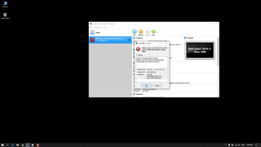
Task: Click the New machine toolbar icon
Action: click(135, 32)
